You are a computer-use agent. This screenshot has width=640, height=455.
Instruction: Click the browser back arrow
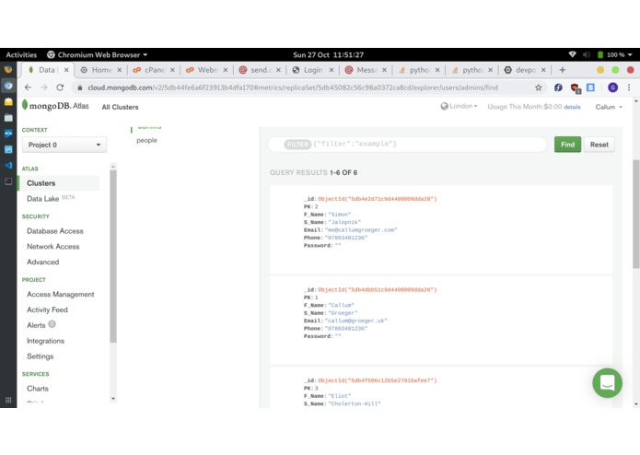(28, 87)
